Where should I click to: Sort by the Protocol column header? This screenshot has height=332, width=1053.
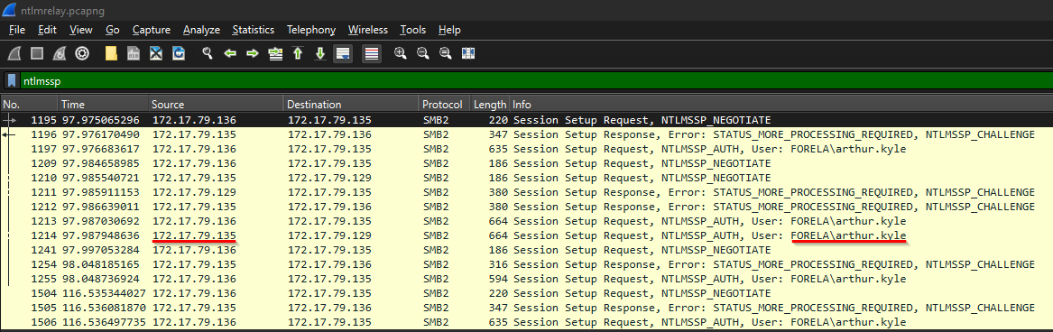tap(444, 104)
